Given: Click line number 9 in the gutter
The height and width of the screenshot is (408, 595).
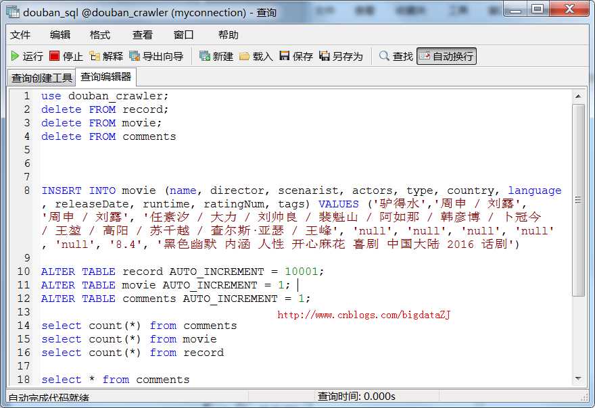Looking at the screenshot, I should [26, 258].
